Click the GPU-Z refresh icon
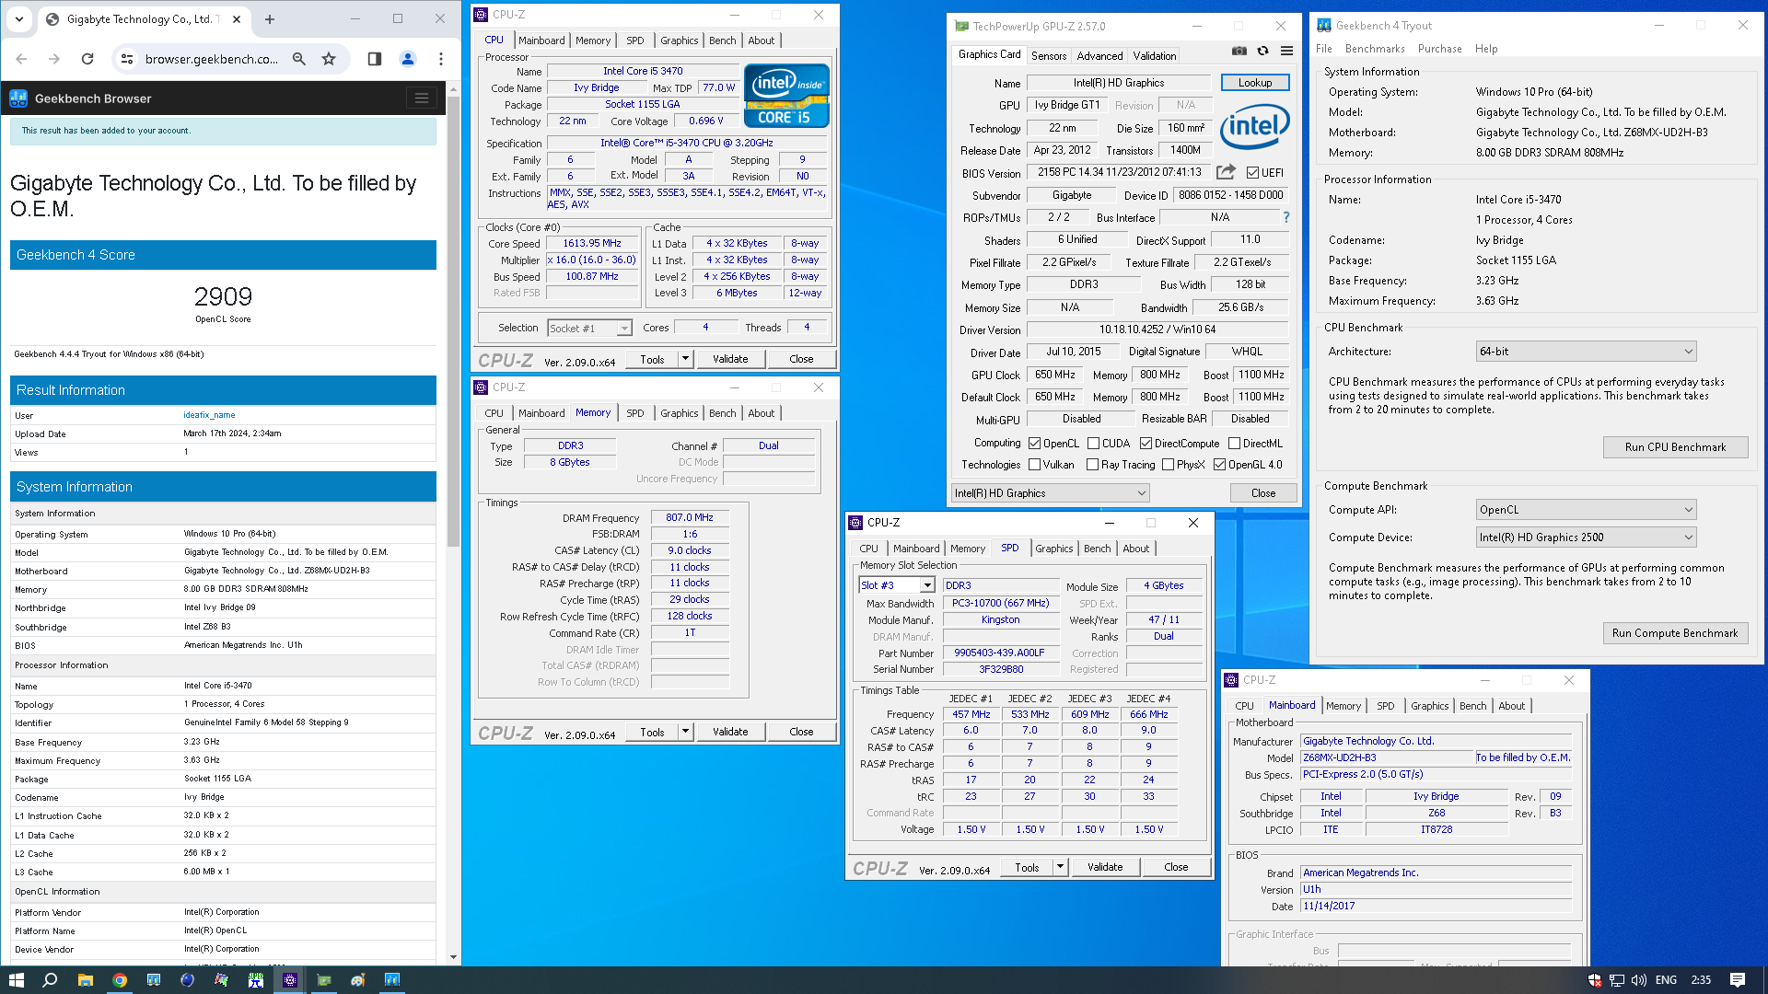Viewport: 1768px width, 994px height. pos(1263,51)
